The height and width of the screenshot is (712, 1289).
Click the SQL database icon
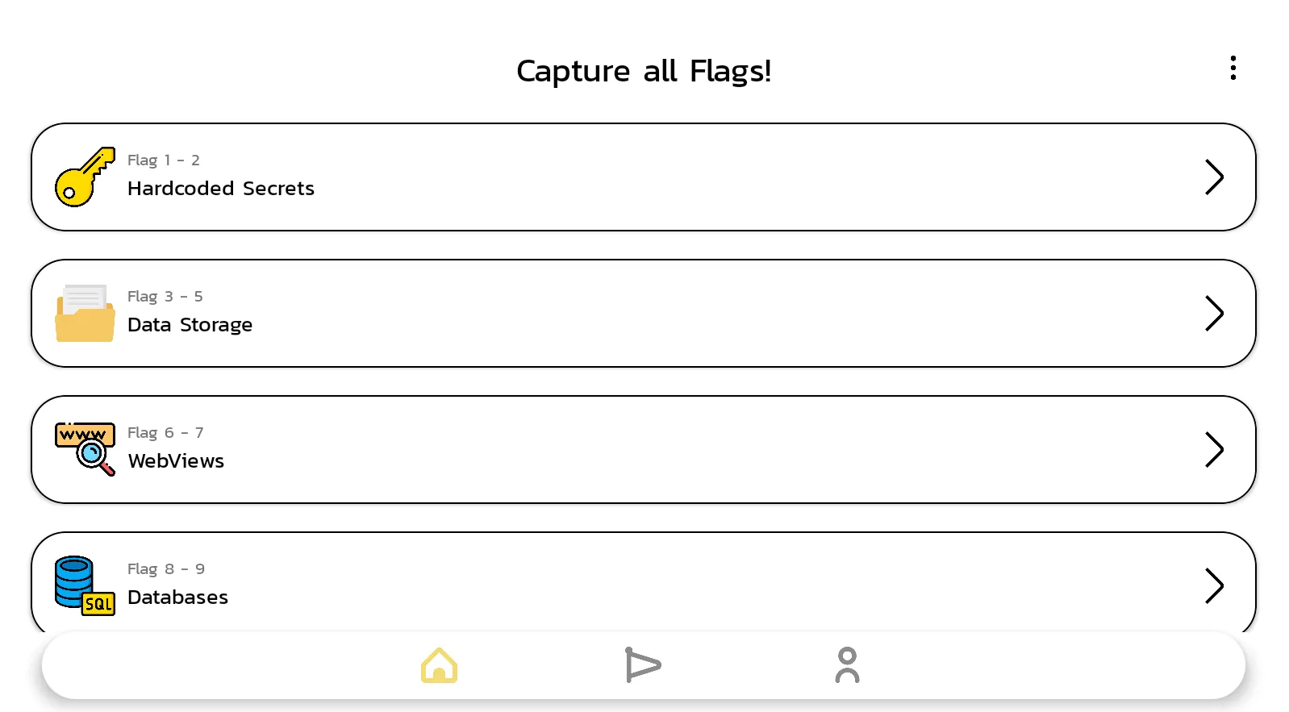[85, 585]
